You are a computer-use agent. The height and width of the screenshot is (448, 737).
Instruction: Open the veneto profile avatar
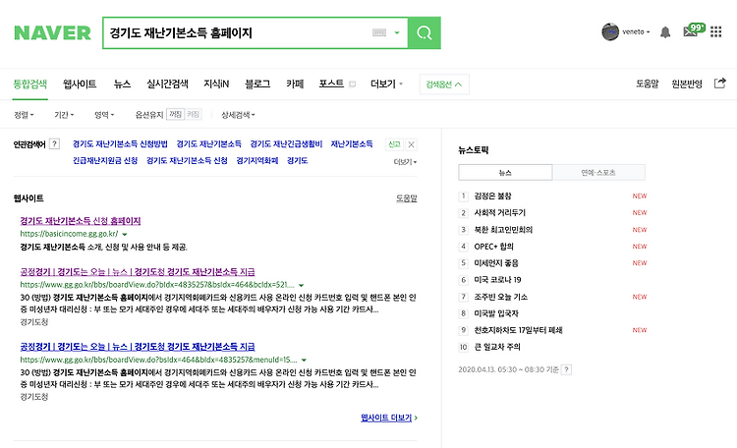click(610, 32)
